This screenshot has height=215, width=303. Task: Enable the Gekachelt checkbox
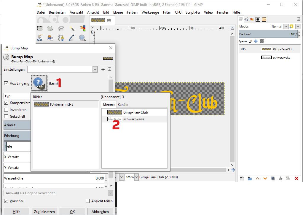coord(6,116)
